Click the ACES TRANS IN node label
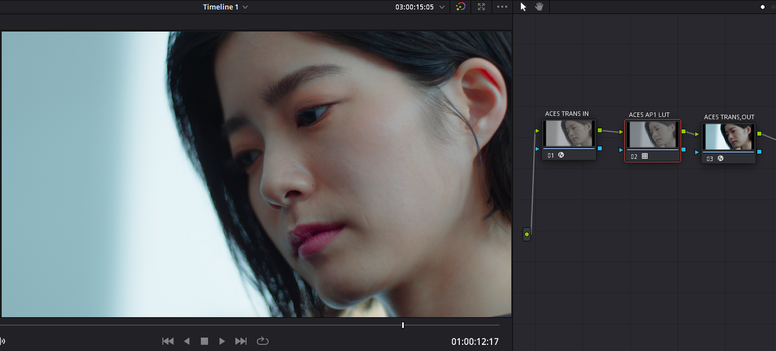The width and height of the screenshot is (776, 351). click(x=567, y=113)
